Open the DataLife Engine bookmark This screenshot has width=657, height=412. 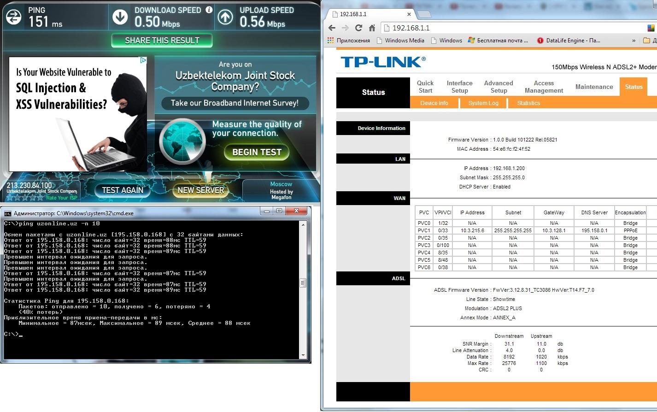pyautogui.click(x=569, y=41)
